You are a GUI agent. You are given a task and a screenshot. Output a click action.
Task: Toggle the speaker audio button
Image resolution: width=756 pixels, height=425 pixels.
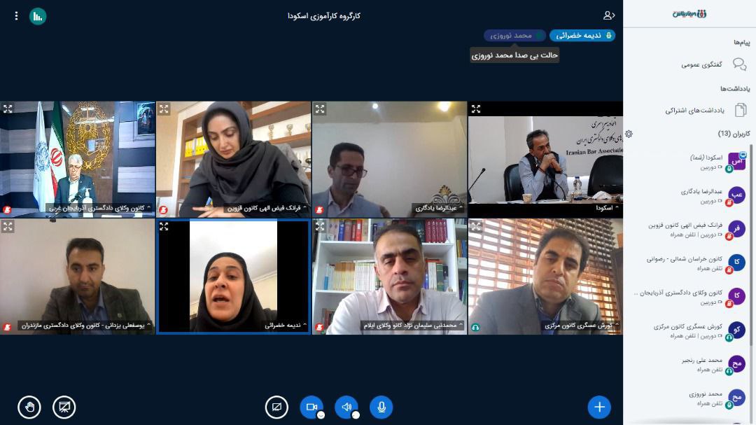click(x=346, y=407)
